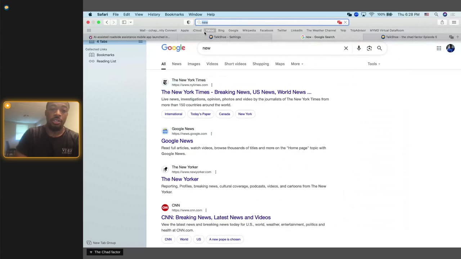461x259 pixels.
Task: Click the tab-bar overlapping windows icon
Action: (451, 37)
